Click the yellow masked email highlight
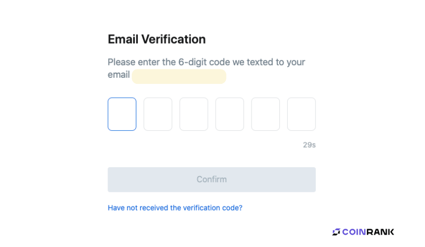Screen dimensions: 425x247 pyautogui.click(x=179, y=77)
